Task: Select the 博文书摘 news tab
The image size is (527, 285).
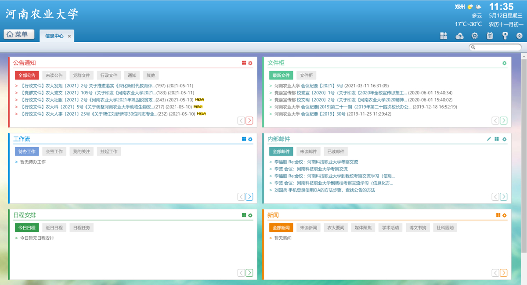Action: 418,228
